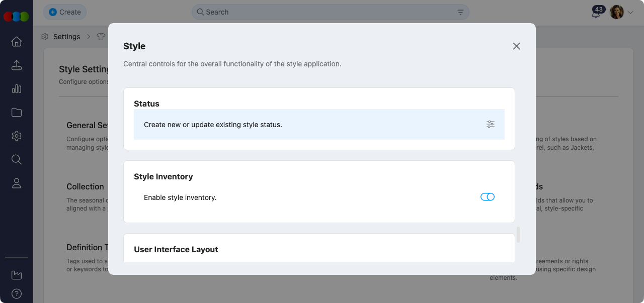Screen dimensions: 644x303
Task: Open the Upload icon in sidebar
Action: point(17,65)
